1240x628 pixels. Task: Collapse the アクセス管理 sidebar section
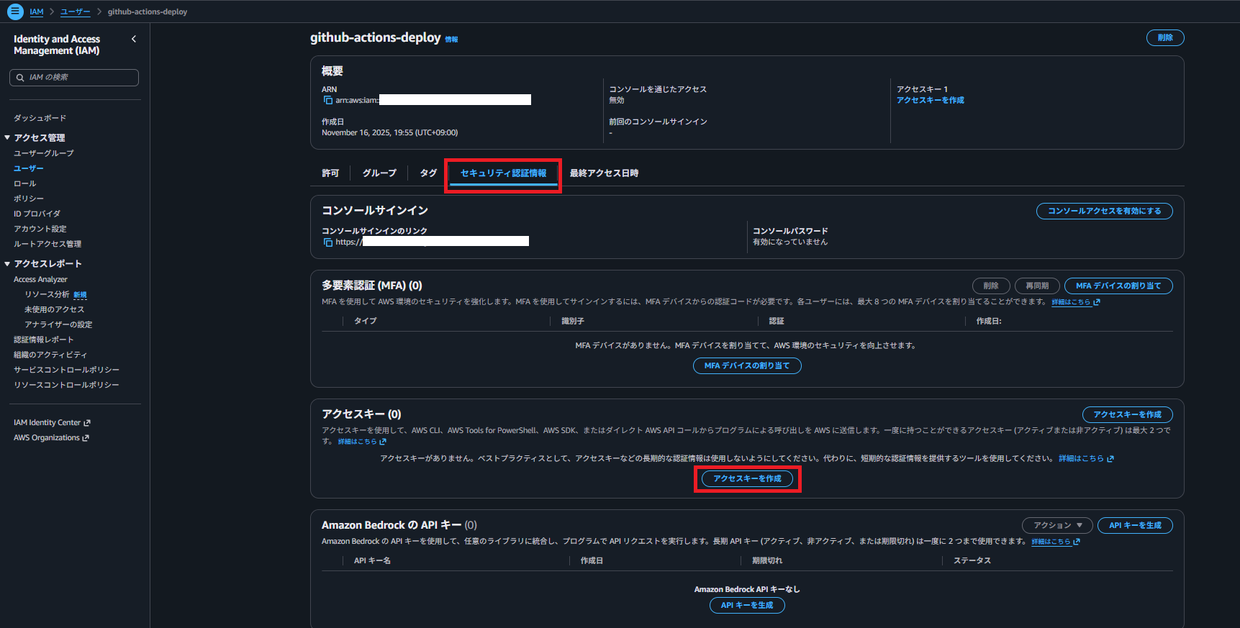click(x=7, y=137)
